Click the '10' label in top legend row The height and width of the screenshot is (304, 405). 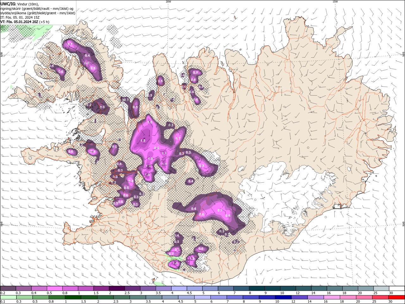tap(282, 293)
